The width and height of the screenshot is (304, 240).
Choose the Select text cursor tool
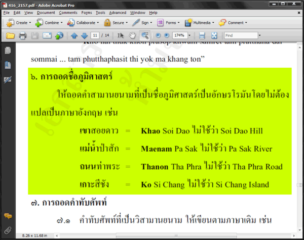tap(121, 35)
